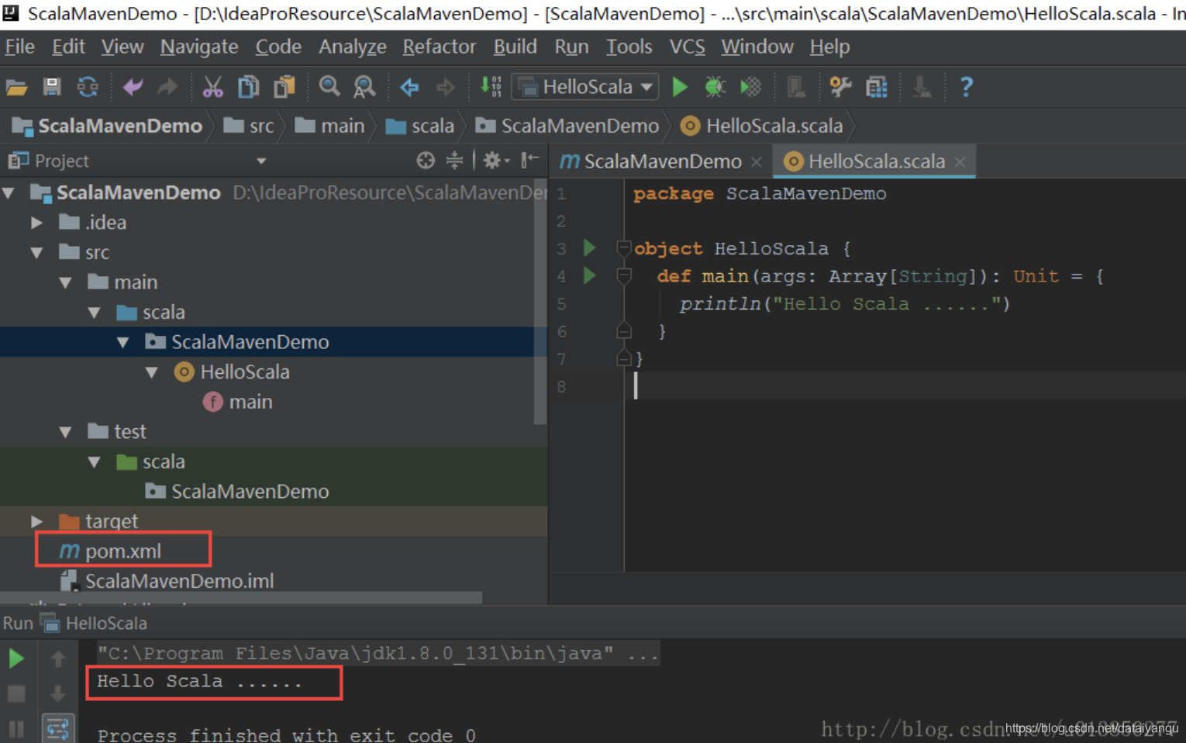The image size is (1186, 743).
Task: Switch to the ScalaMavenDemo editor tab
Action: (x=661, y=161)
